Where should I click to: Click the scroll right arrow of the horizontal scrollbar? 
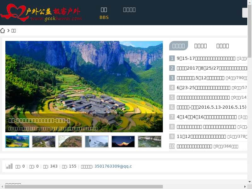(245, 186)
